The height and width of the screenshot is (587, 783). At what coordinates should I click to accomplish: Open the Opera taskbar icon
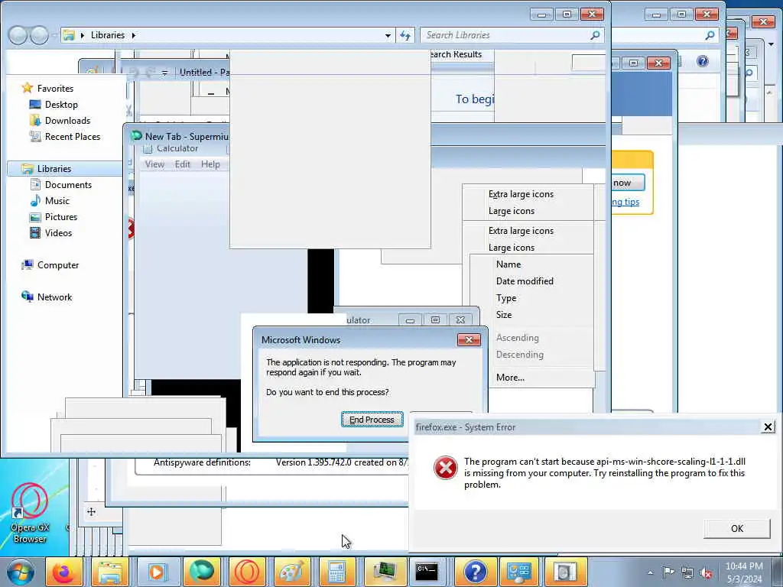pyautogui.click(x=247, y=572)
